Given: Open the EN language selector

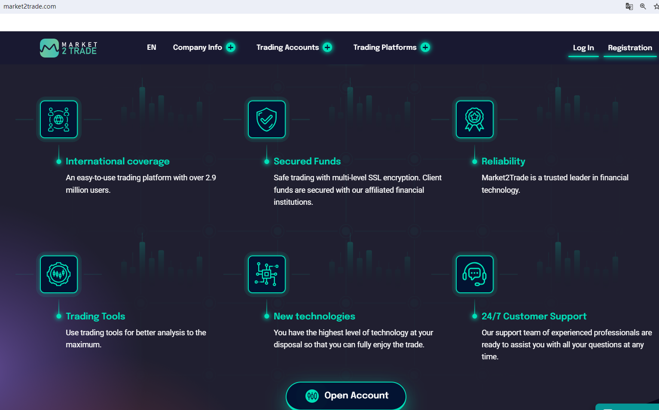Looking at the screenshot, I should point(152,47).
